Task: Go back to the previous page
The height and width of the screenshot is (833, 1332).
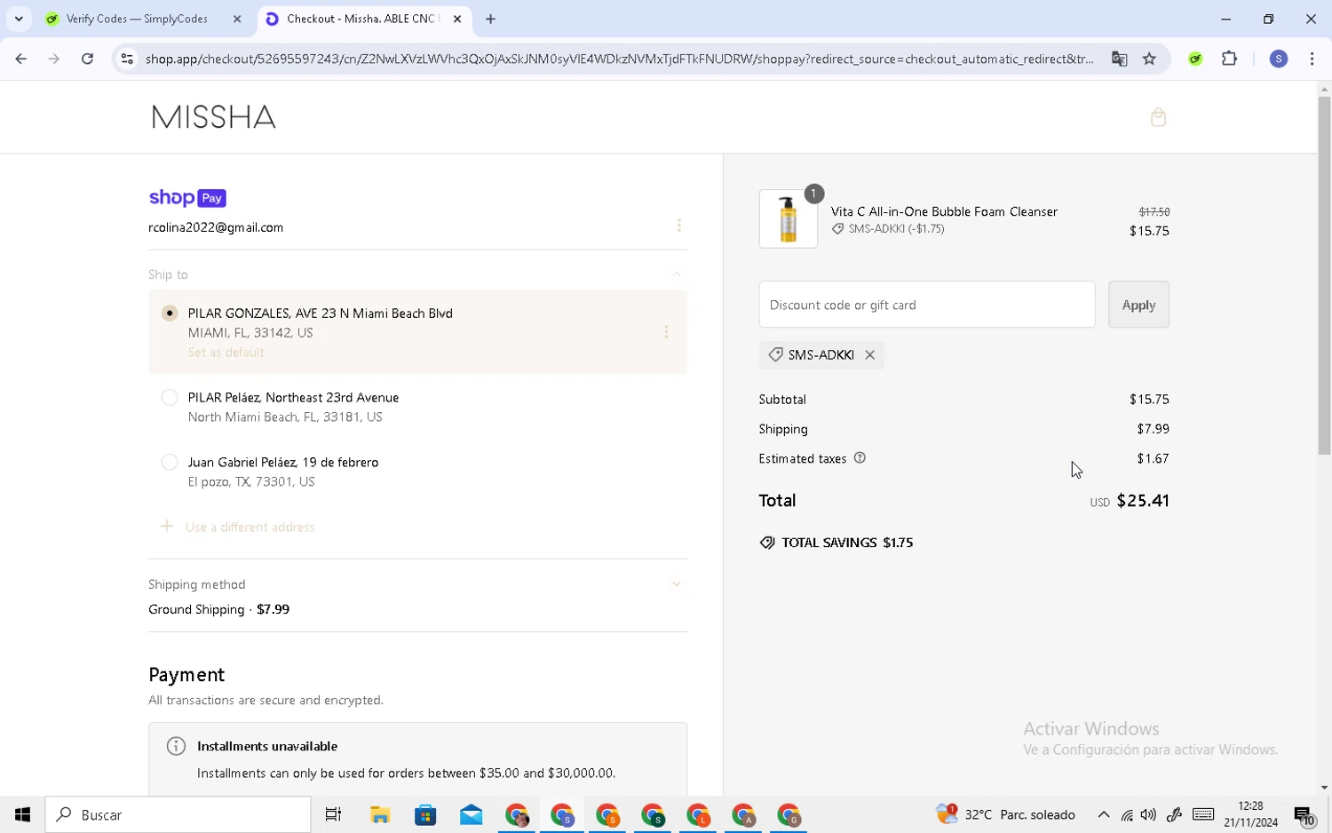Action: (20, 59)
